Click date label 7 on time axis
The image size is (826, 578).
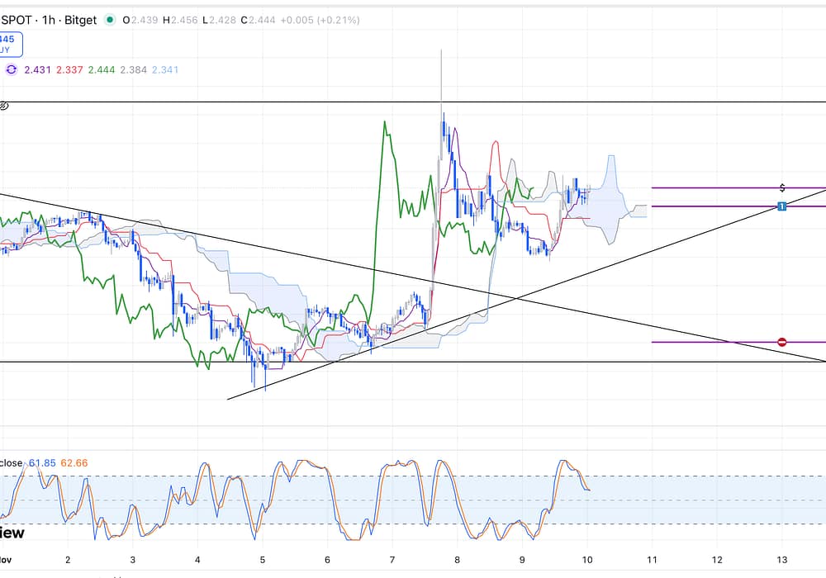[x=392, y=559]
